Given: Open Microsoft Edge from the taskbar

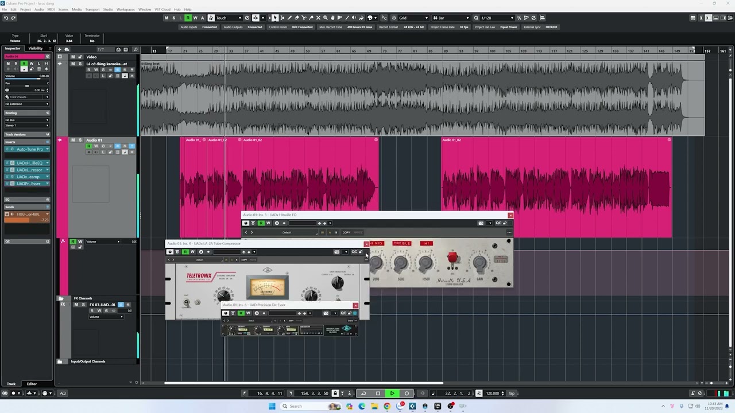Looking at the screenshot, I should pos(362,406).
